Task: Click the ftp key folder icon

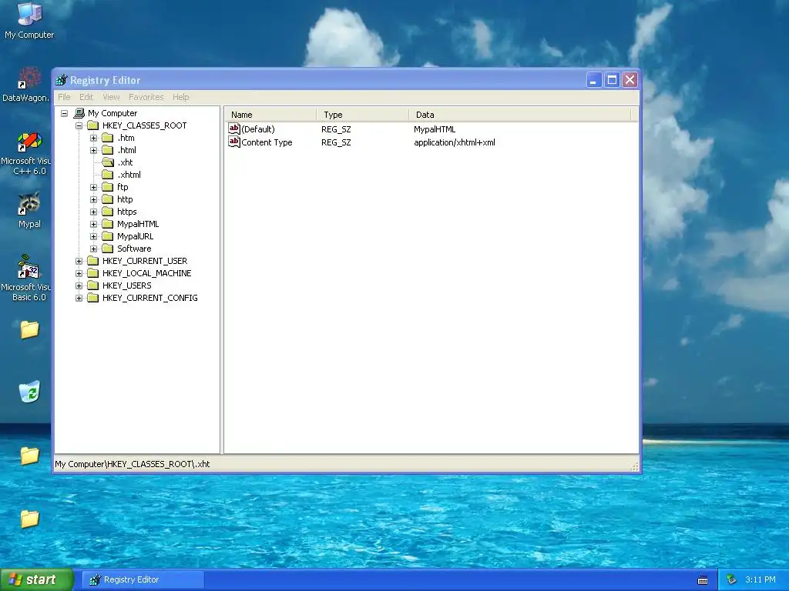Action: [108, 187]
